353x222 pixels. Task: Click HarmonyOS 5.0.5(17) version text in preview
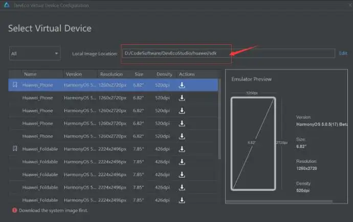coord(322,124)
